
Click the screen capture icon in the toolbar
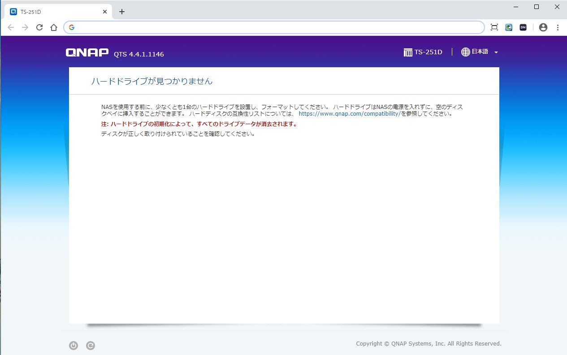tap(494, 27)
